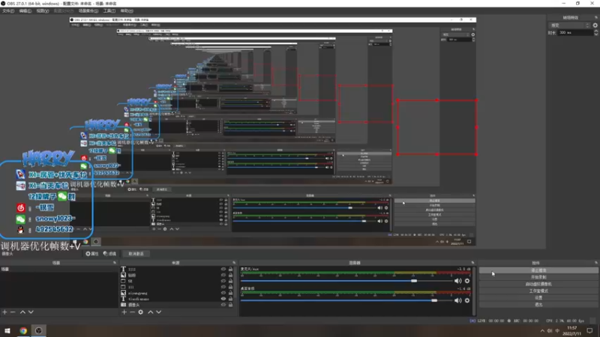Toggle visibility of xiyangyang image source

[223, 293]
